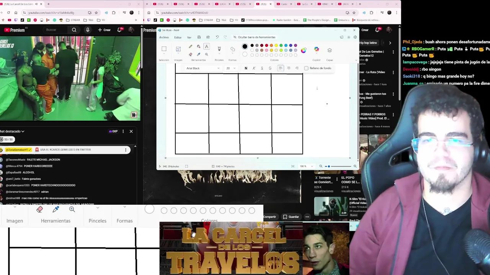The height and width of the screenshot is (275, 490).
Task: Click YouTube search magnifier button
Action: (x=74, y=30)
